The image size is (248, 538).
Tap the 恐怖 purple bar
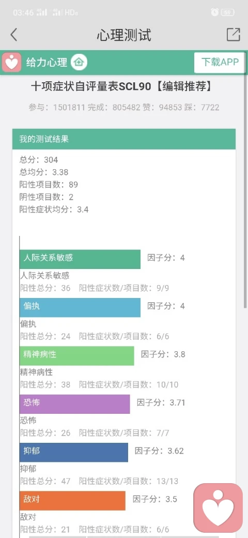pyautogui.click(x=75, y=404)
